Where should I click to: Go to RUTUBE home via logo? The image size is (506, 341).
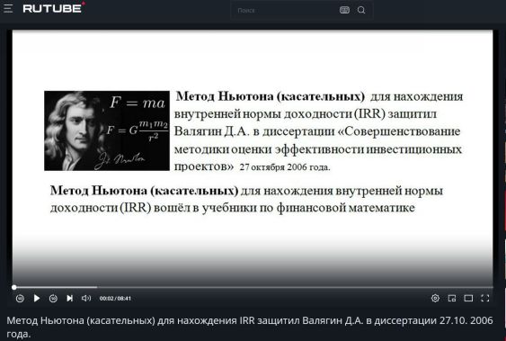[x=54, y=8]
